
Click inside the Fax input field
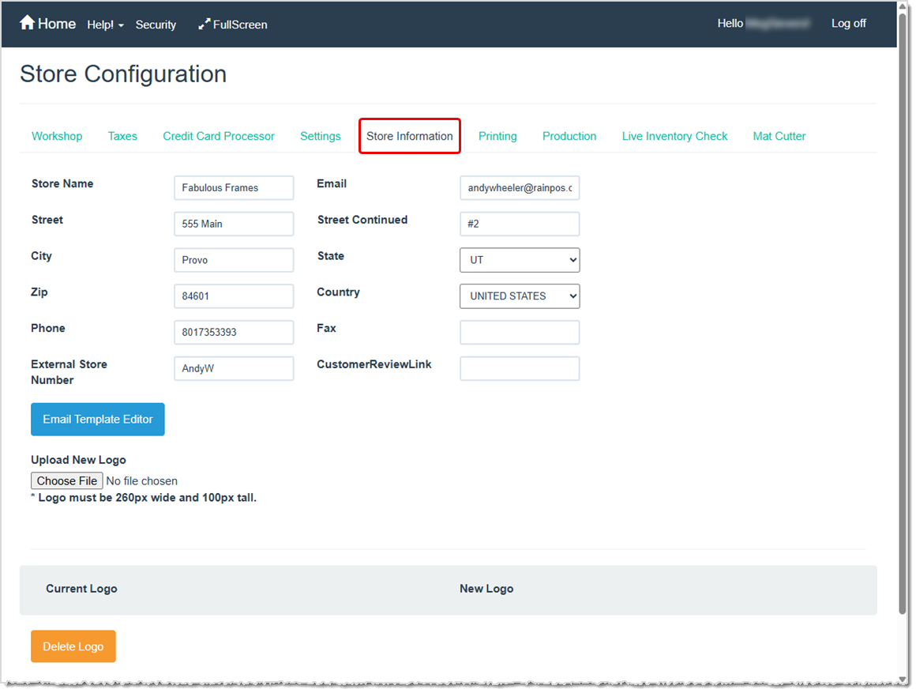[x=519, y=332]
